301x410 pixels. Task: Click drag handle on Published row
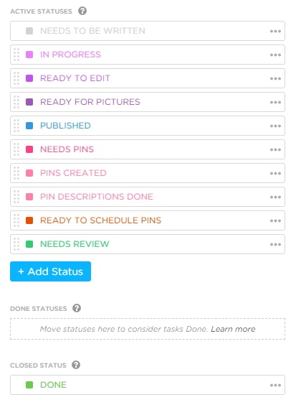(x=16, y=126)
